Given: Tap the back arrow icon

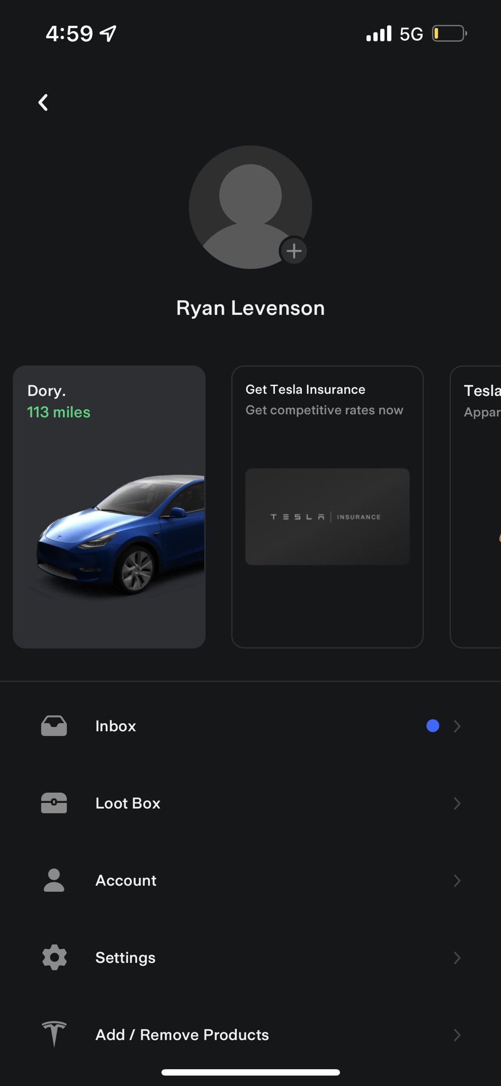Looking at the screenshot, I should click(43, 102).
